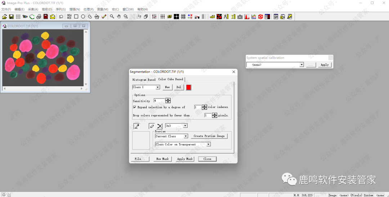Image resolution: width=389 pixels, height=197 pixels.
Task: Click the Sensitivity value field
Action: point(159,101)
